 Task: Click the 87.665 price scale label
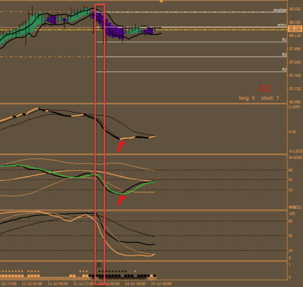(x=295, y=62)
